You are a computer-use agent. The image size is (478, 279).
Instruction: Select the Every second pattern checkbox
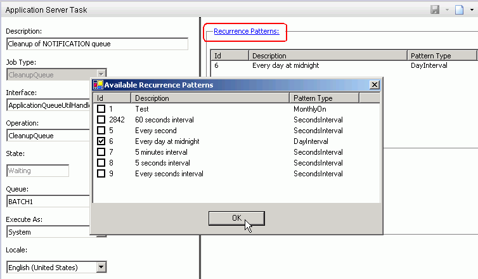[101, 131]
